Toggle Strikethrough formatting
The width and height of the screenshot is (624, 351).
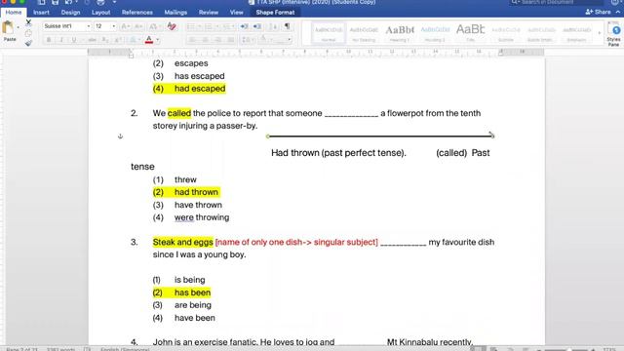[x=92, y=40]
